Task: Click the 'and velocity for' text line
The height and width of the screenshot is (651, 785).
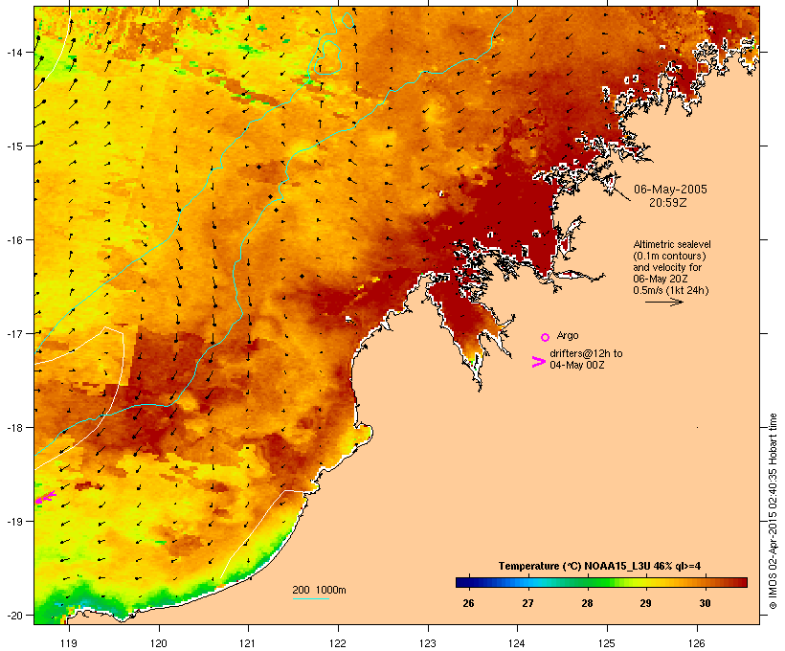Action: (667, 267)
